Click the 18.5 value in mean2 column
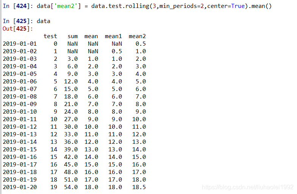Screen dimensions: 297x194 (139, 187)
